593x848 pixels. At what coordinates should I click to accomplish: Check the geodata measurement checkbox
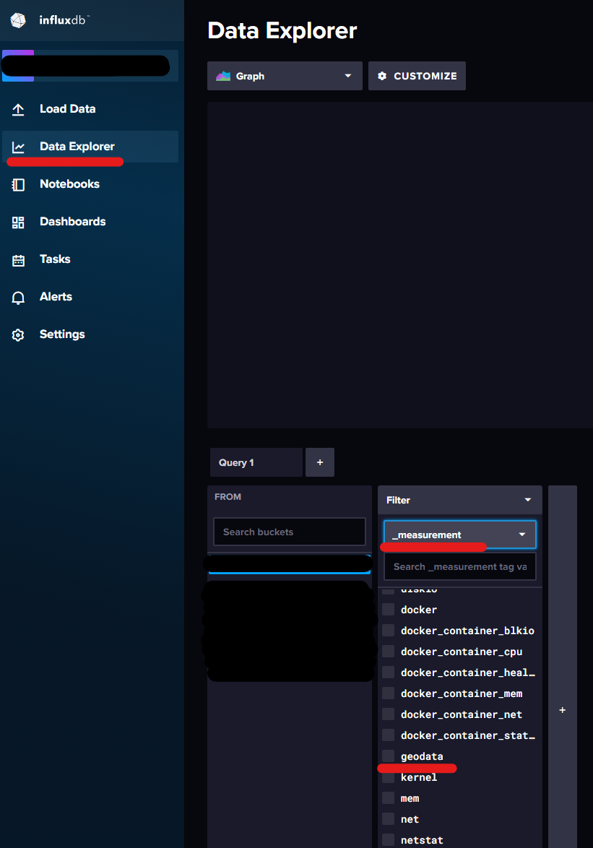(x=388, y=756)
